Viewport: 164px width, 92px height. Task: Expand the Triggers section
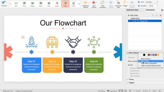127,83
